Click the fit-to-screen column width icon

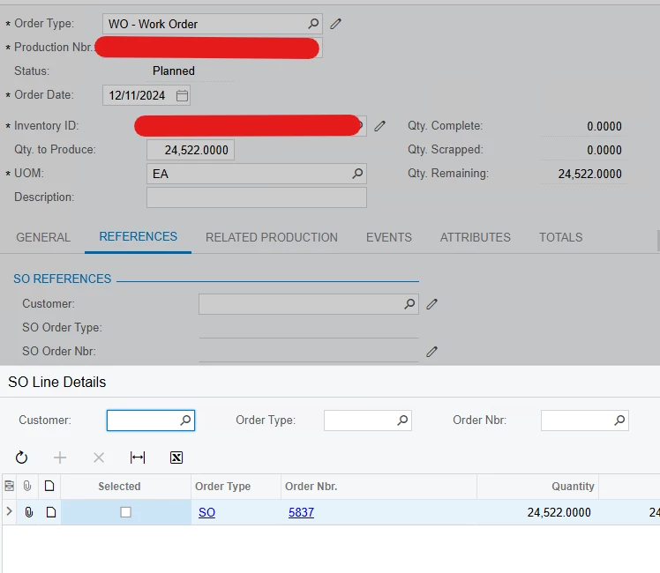click(138, 458)
